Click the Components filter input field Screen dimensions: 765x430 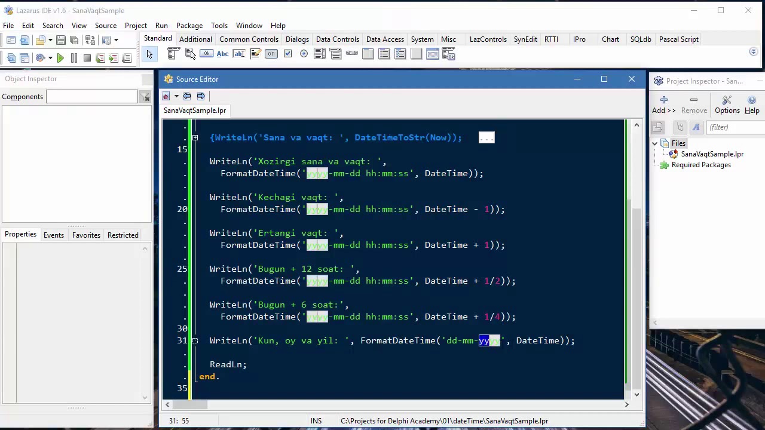pyautogui.click(x=92, y=97)
